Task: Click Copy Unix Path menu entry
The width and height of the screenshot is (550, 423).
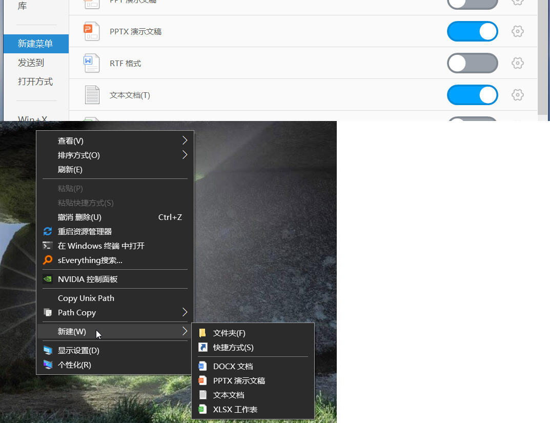Action: pyautogui.click(x=86, y=298)
